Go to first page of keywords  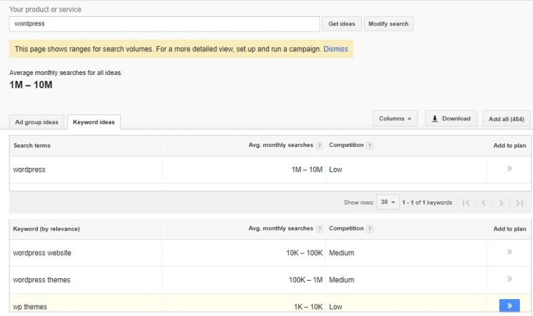pos(466,203)
